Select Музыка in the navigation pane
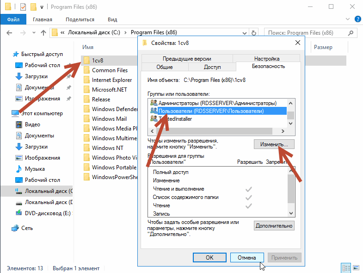 click(x=35, y=169)
